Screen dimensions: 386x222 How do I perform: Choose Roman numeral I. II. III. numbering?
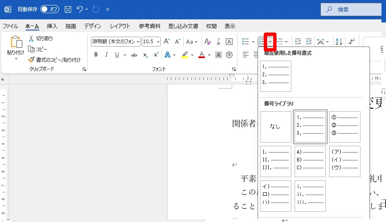[x=276, y=161]
